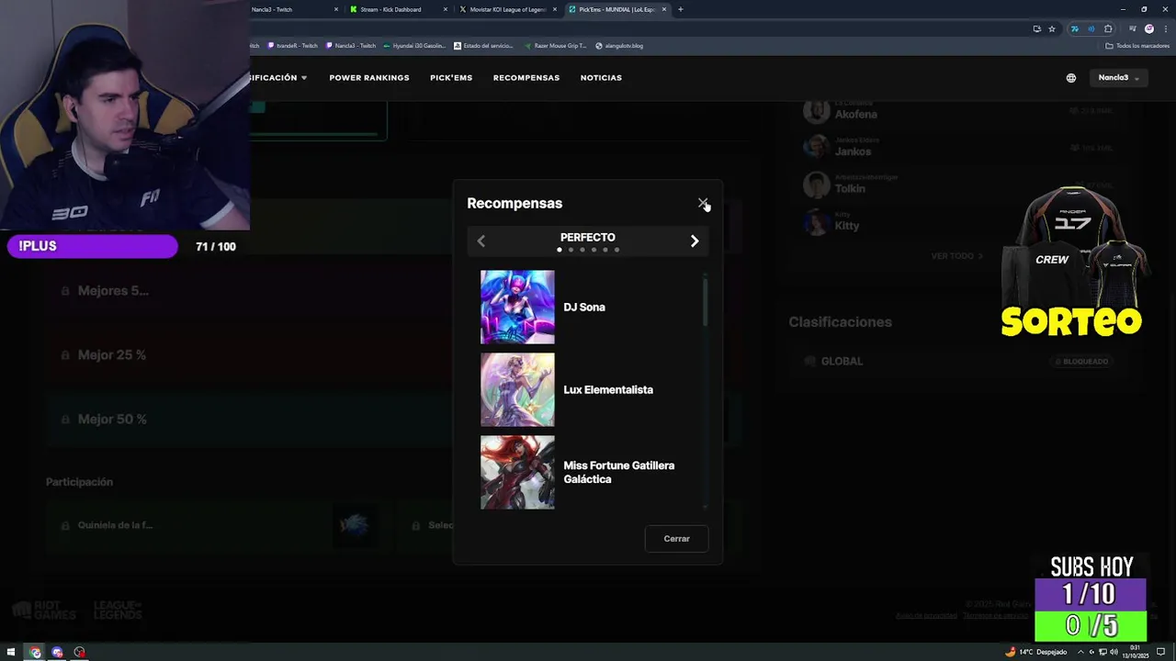Open the taskbar volume icon

tap(1114, 652)
